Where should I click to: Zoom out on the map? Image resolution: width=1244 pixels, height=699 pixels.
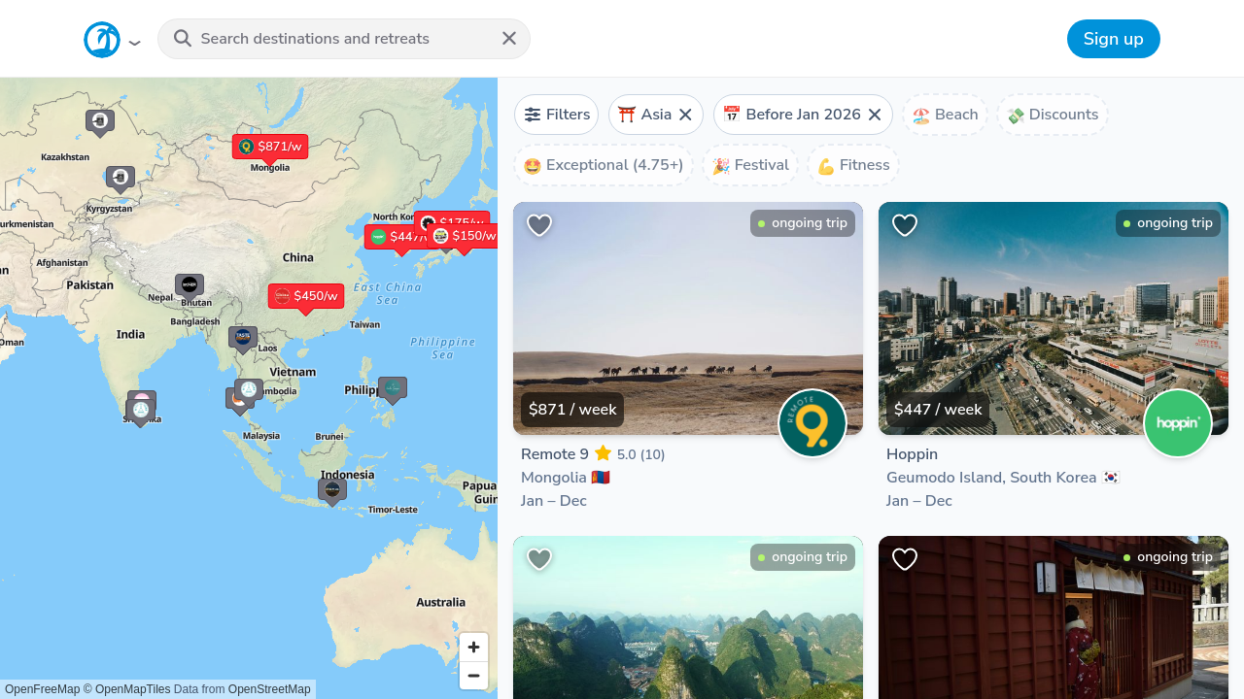point(473,676)
